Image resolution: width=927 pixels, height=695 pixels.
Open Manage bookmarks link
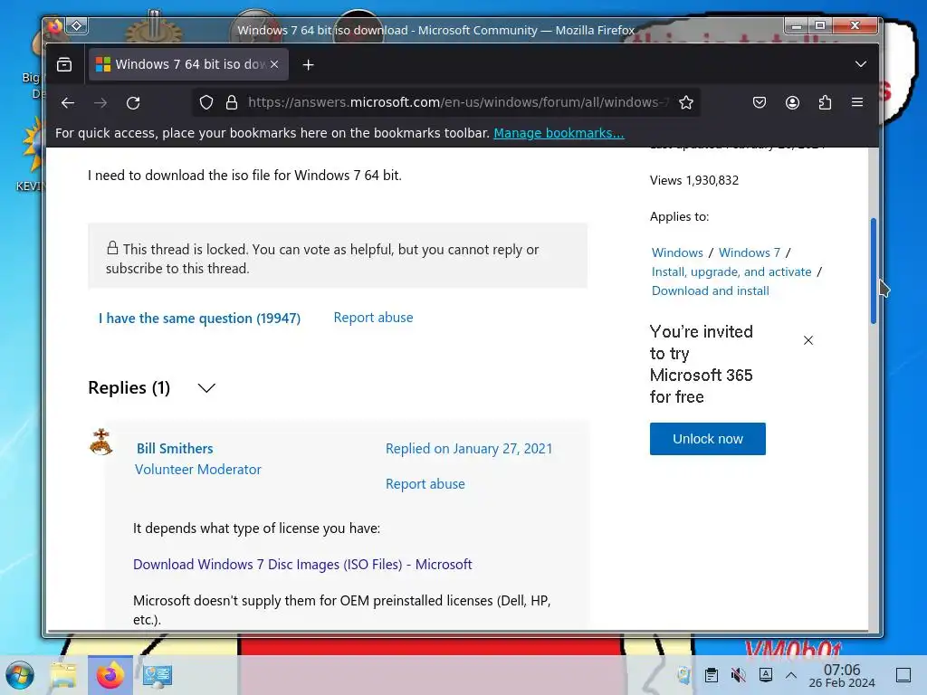pos(559,133)
